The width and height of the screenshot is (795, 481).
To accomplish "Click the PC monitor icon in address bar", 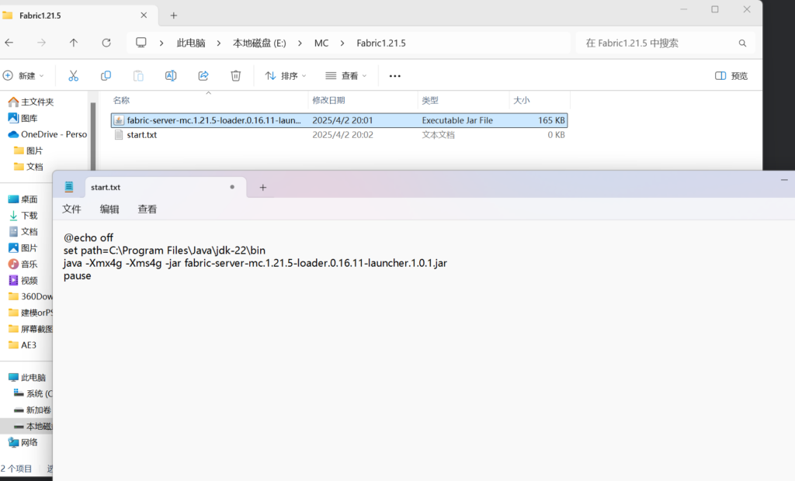I will coord(141,43).
